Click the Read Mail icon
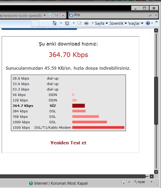 point(79,23)
